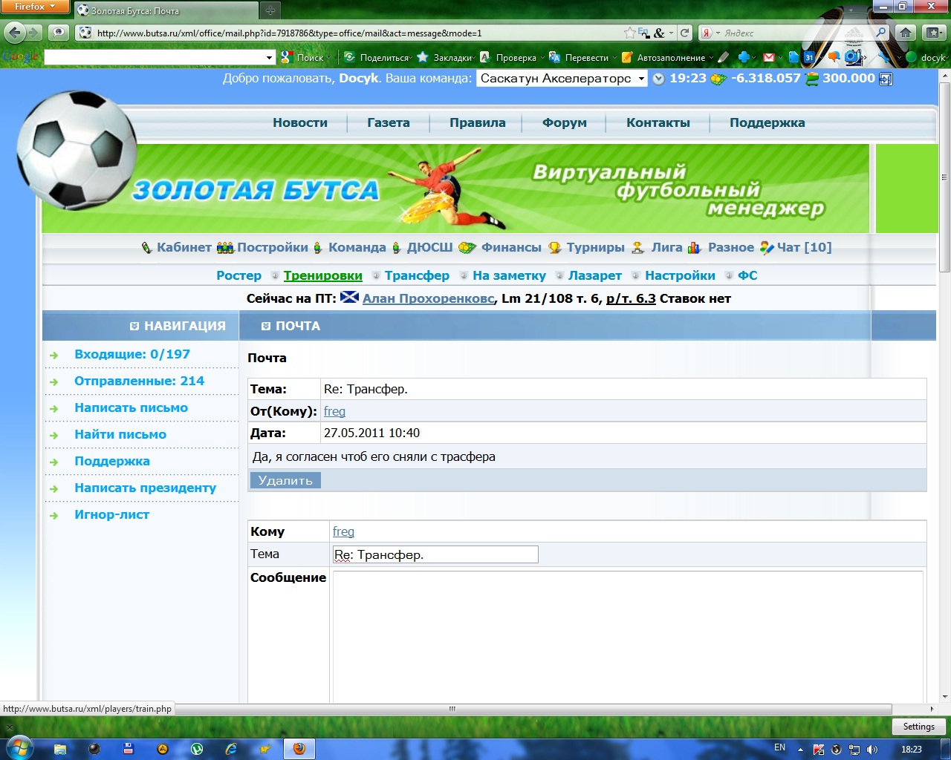Screen dimensions: 951x760
Task: Click the horizontal scrollbar at the page bottom
Action: click(453, 709)
